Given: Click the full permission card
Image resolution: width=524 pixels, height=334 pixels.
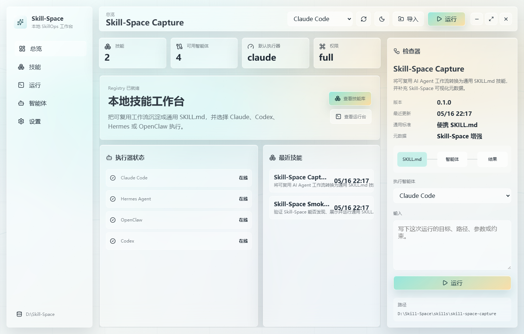Looking at the screenshot, I should (347, 53).
